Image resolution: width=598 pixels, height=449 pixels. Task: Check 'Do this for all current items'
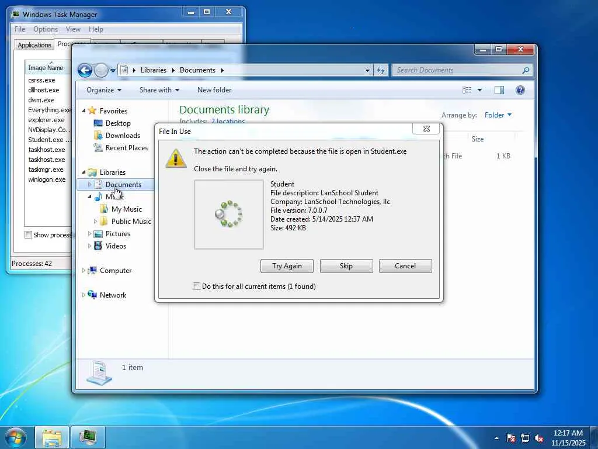pyautogui.click(x=196, y=286)
